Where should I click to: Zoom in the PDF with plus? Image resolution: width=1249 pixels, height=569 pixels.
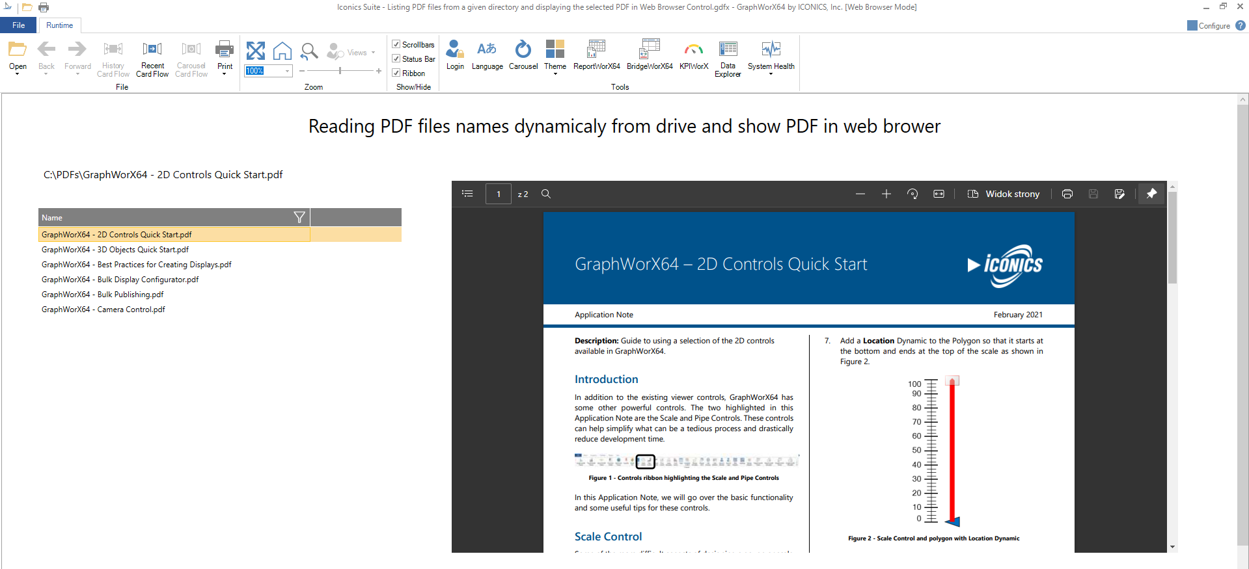(886, 194)
